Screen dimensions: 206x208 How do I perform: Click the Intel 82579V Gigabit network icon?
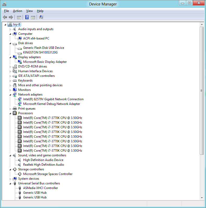(20, 99)
